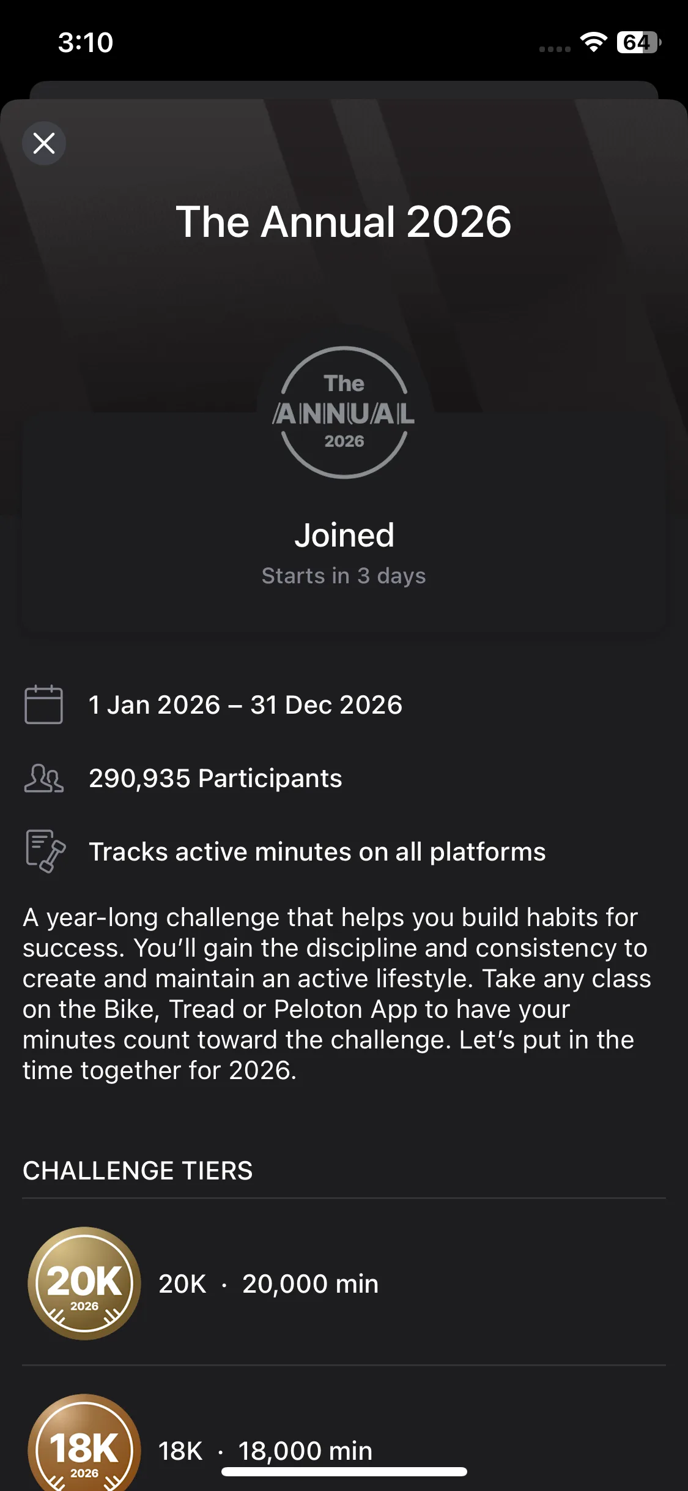Tap the active minutes tracking icon
This screenshot has height=1491, width=688.
pyautogui.click(x=45, y=851)
